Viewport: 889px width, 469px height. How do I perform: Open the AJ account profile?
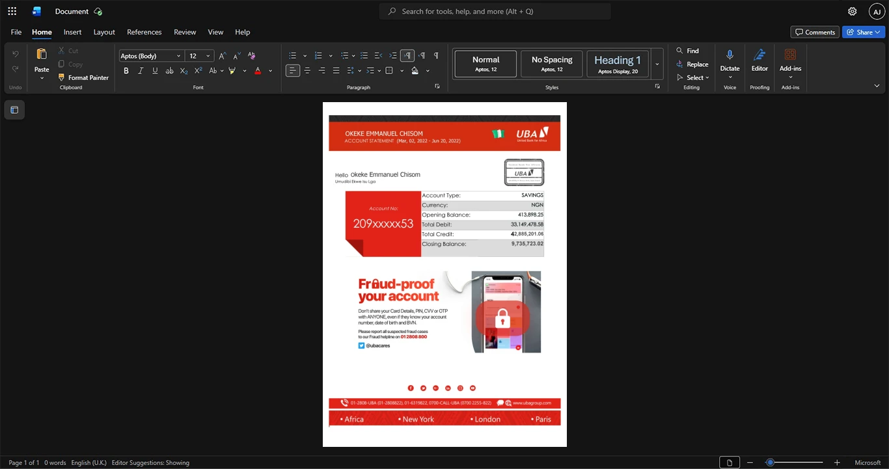coord(877,11)
